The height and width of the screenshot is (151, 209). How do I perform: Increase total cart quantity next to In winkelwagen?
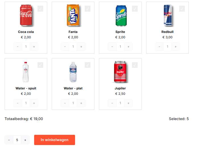tap(25, 140)
